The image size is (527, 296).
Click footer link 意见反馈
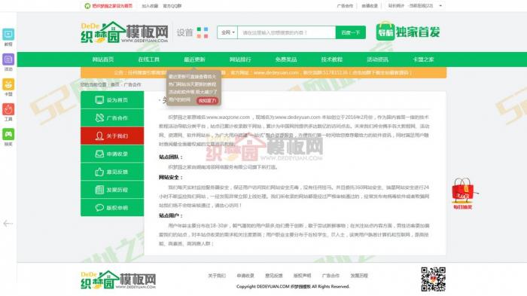pos(273,276)
